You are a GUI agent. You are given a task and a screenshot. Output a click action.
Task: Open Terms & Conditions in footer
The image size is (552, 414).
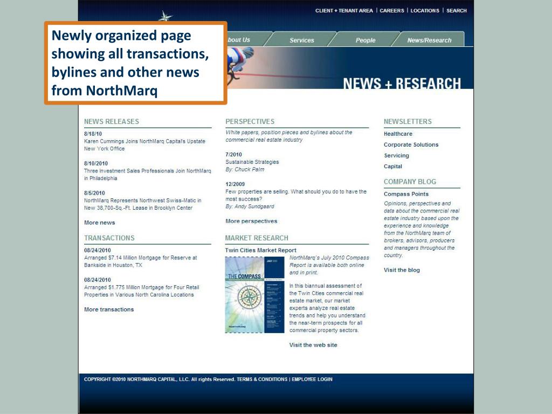tap(262, 379)
